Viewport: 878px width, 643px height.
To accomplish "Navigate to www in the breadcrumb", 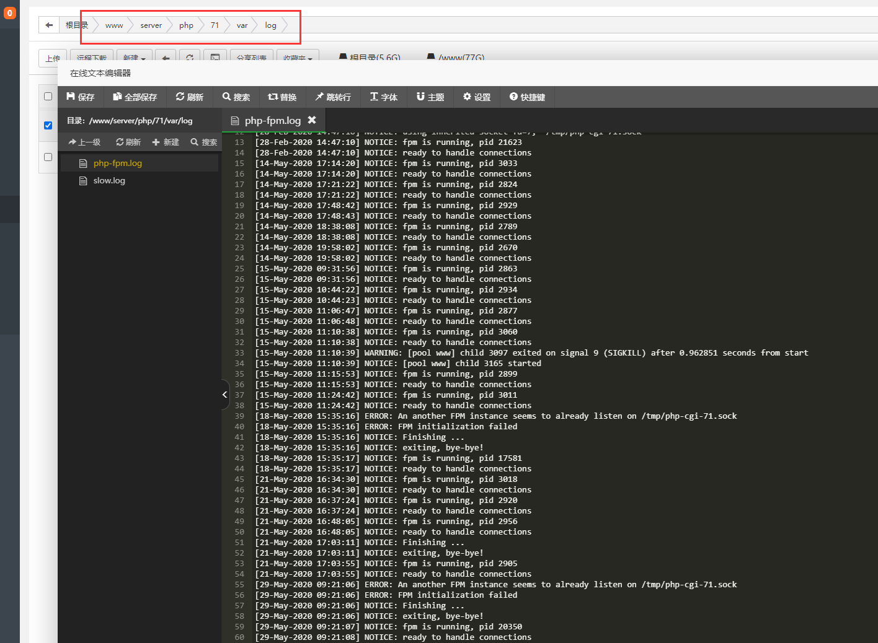I will [x=114, y=25].
